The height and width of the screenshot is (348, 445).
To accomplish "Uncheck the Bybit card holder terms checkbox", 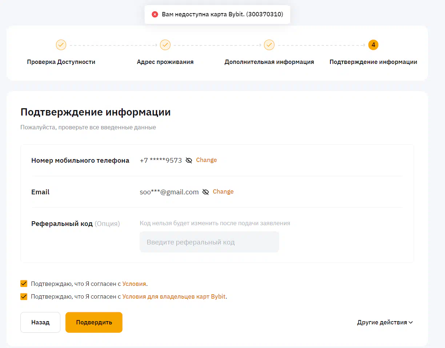I will [x=24, y=296].
